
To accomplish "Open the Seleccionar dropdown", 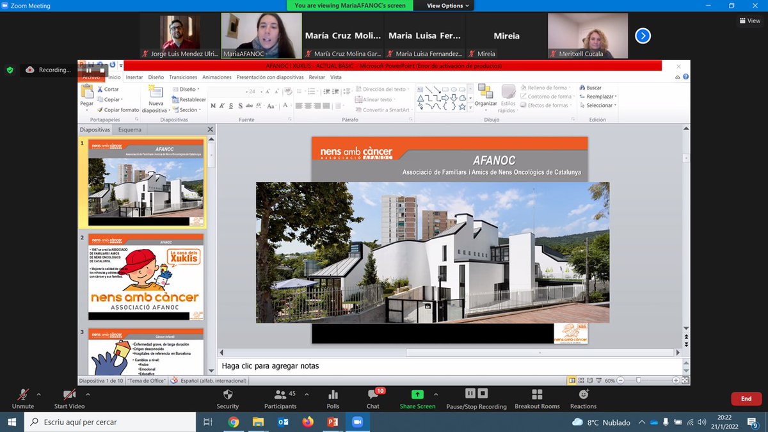I will click(596, 106).
